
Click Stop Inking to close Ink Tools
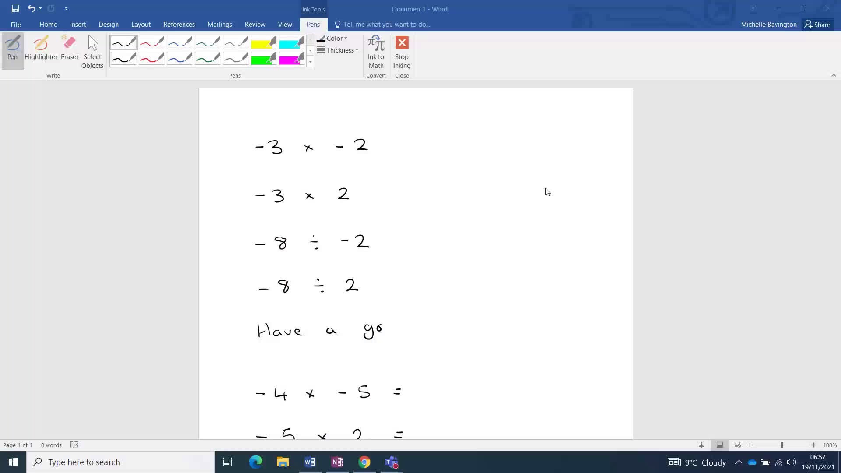(402, 53)
